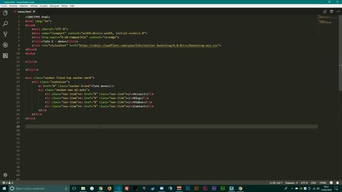Show hidden system tray icons chevron
Viewport: 342px width, 192px height.
tap(292, 188)
